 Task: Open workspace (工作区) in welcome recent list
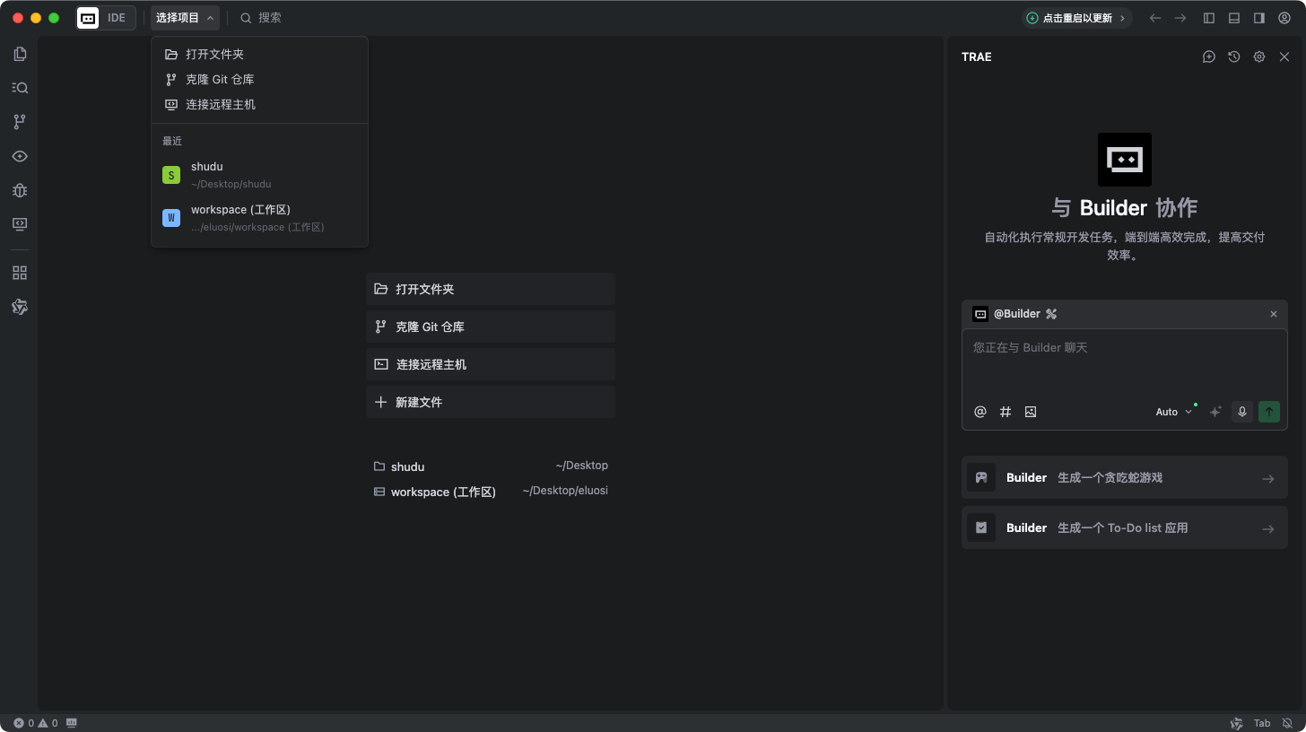491,492
